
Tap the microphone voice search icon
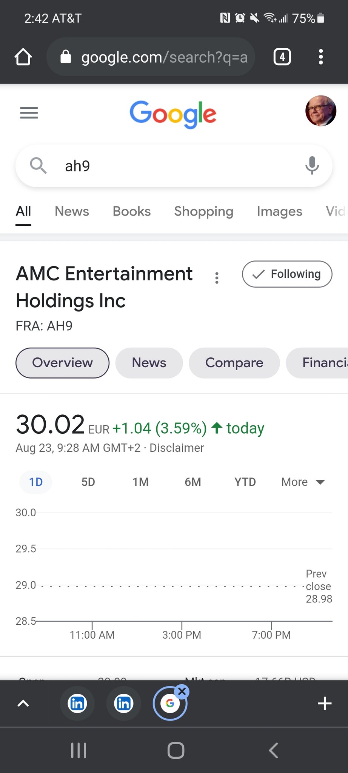[312, 165]
